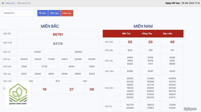Click fourth prize number 1348
The height and width of the screenshot is (112, 201).
[x=24, y=66]
